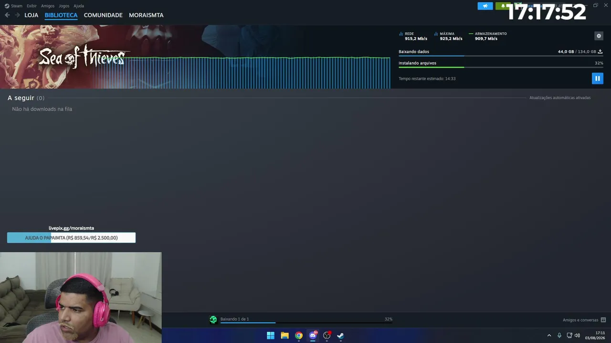The image size is (611, 343).
Task: Click the 925,2 Mb/s peak speed value
Action: (x=451, y=39)
